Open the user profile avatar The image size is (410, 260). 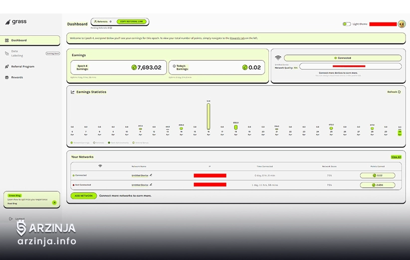click(x=401, y=24)
